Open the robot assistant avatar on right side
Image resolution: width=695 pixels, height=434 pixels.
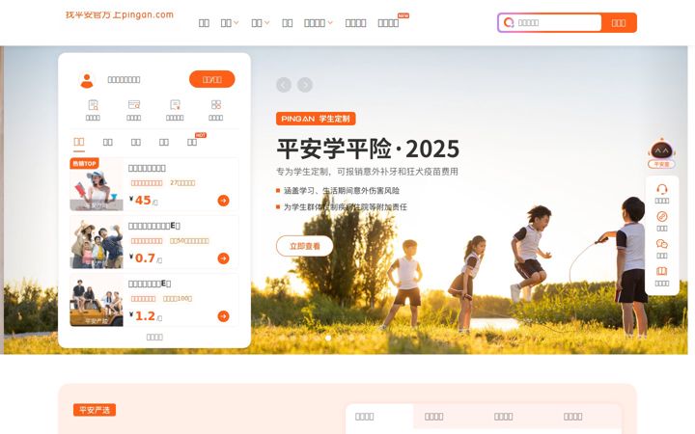[661, 150]
